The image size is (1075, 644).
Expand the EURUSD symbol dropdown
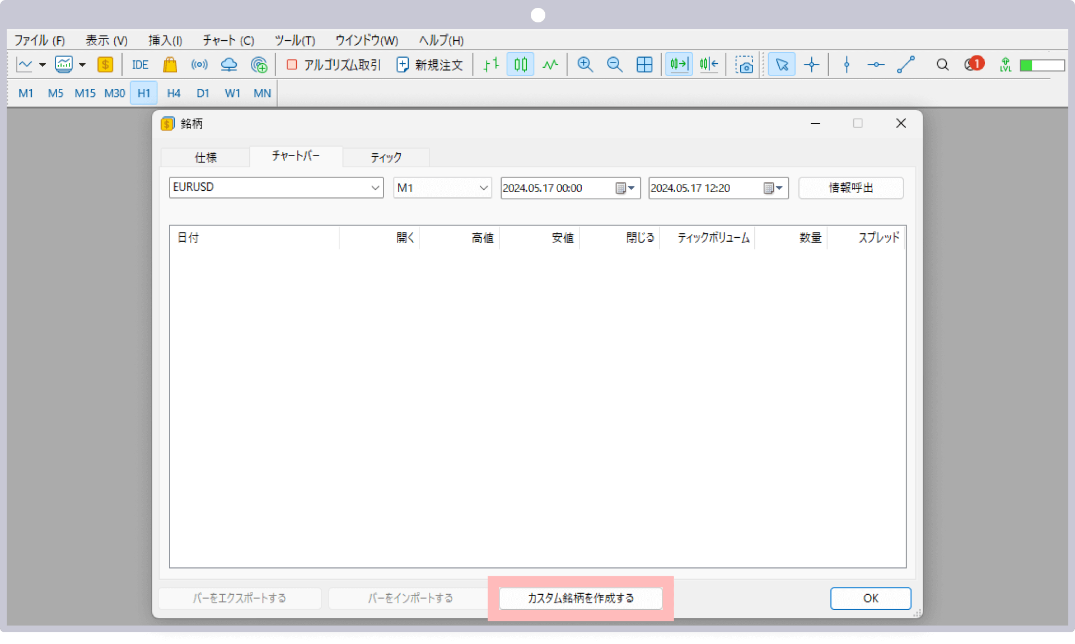(x=375, y=188)
